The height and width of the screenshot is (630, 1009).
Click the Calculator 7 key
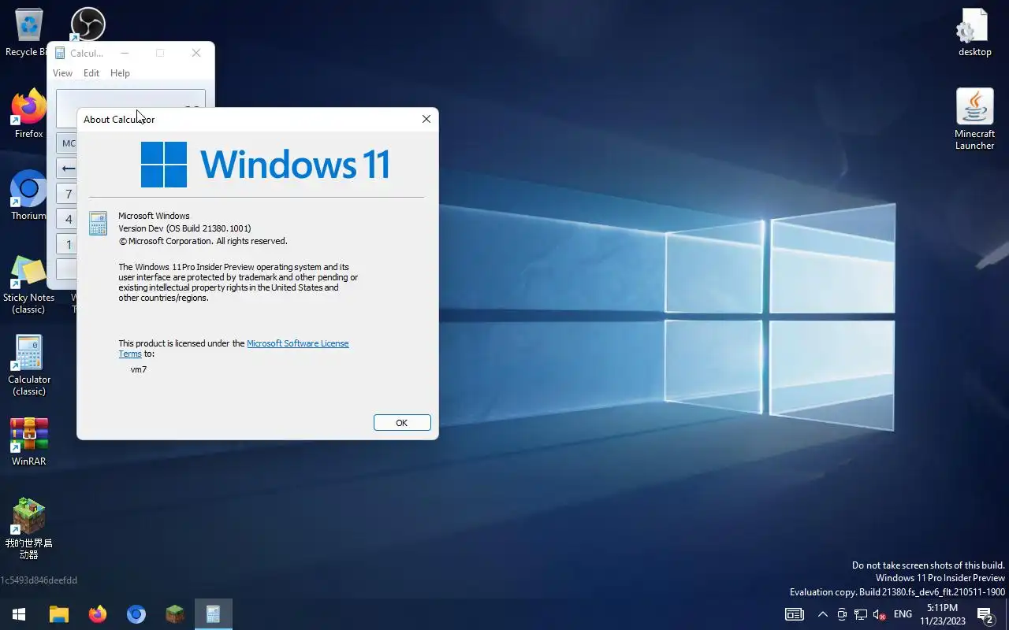click(x=66, y=194)
